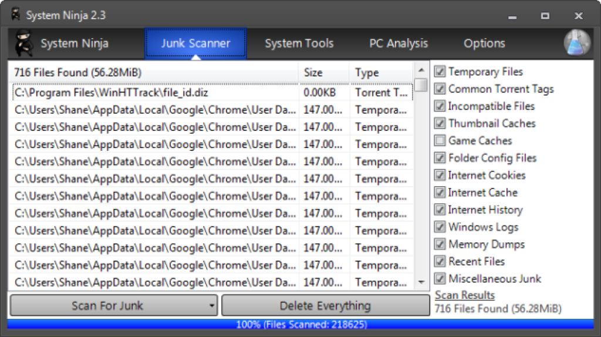601x337 pixels.
Task: Go to the Options tab
Action: 484,43
